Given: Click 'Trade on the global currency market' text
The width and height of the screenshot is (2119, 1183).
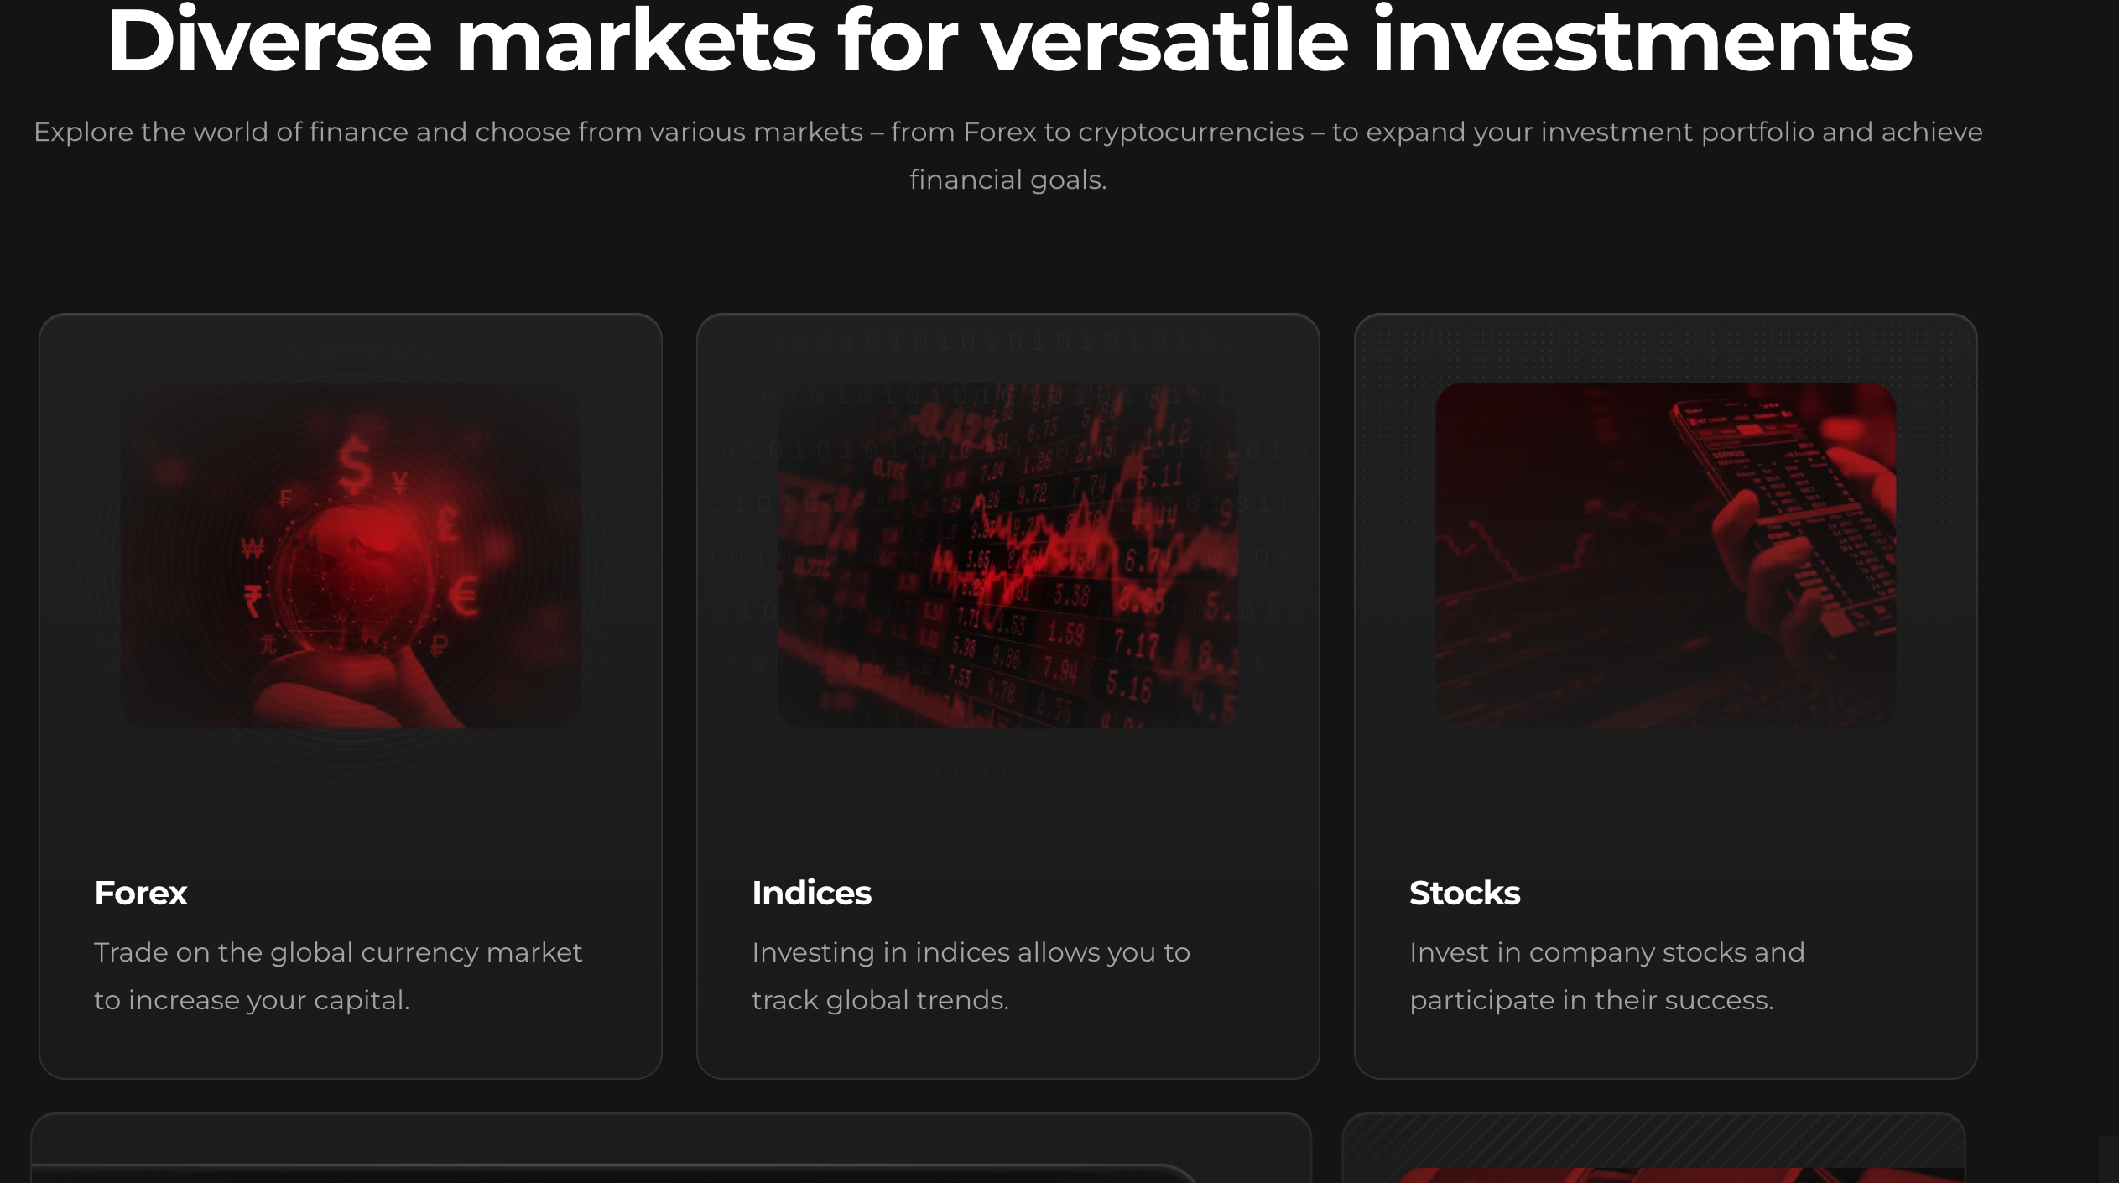Looking at the screenshot, I should (x=338, y=952).
